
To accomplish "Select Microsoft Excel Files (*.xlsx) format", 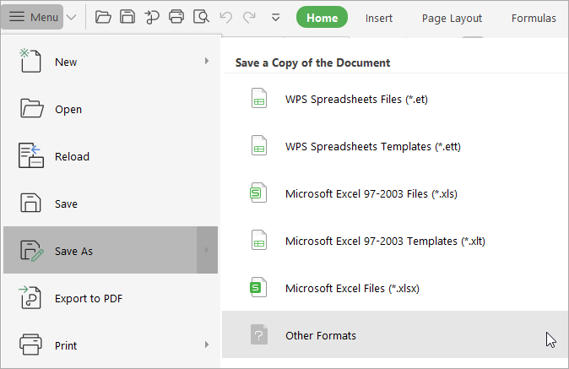I will point(395,288).
